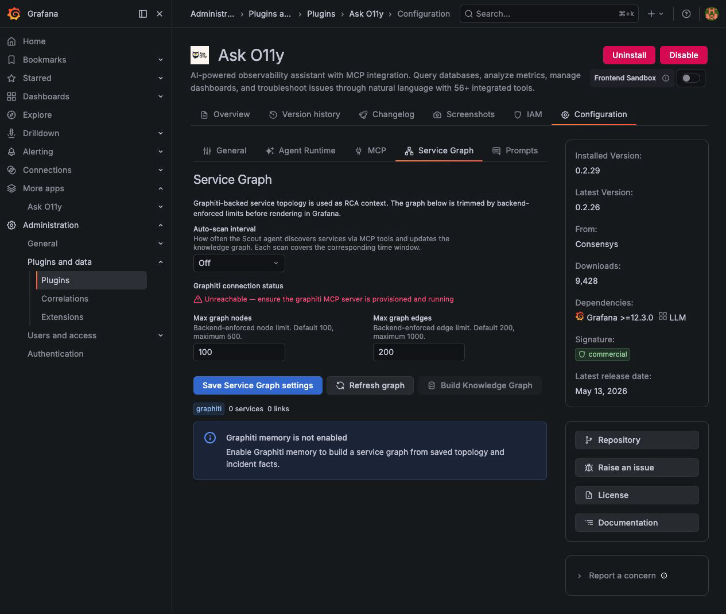Open the License link button
Screen dimensions: 726x614
click(637, 495)
